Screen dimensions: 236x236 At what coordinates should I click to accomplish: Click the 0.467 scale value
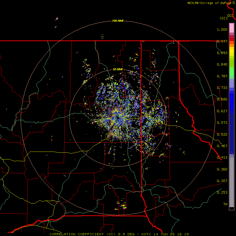coord(222,146)
